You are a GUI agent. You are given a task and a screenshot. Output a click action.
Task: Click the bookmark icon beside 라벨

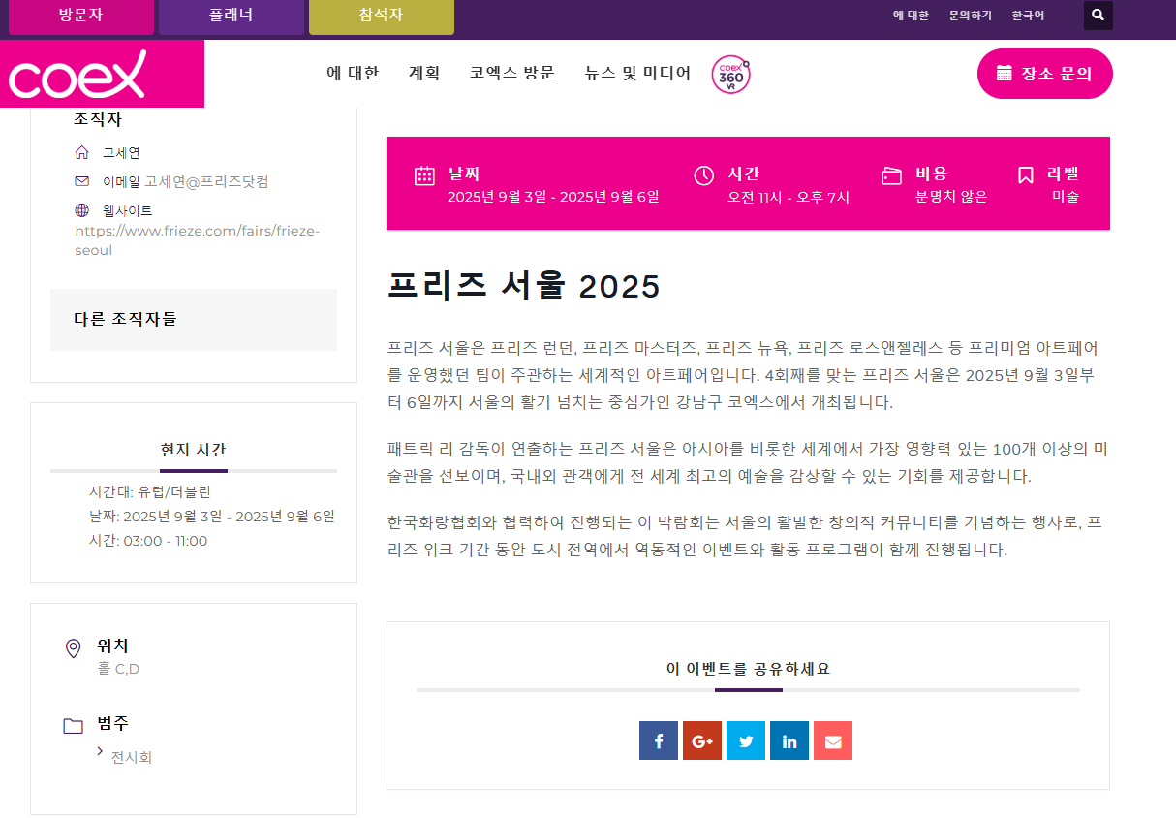click(x=1026, y=175)
